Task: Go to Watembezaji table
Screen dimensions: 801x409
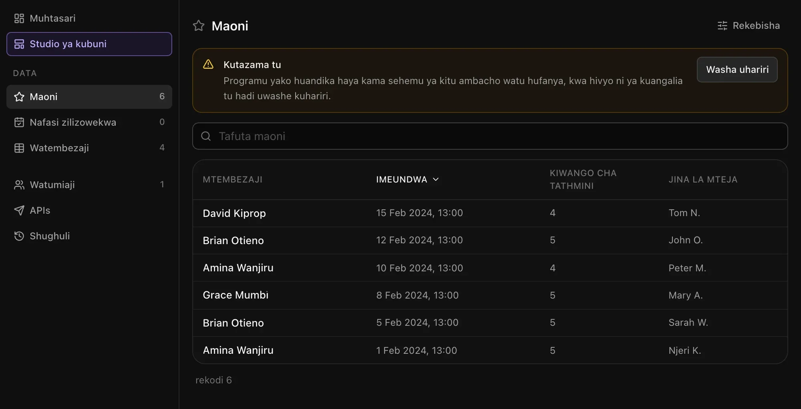Action: click(89, 148)
